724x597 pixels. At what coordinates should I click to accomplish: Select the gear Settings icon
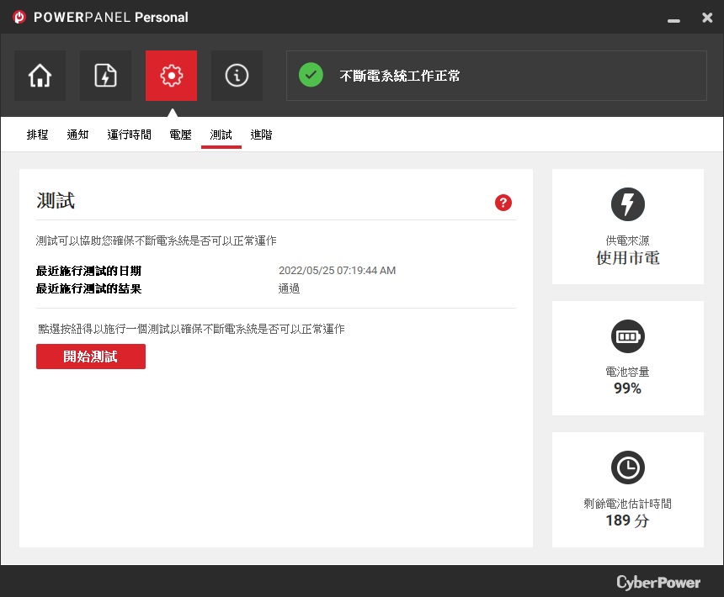click(171, 76)
